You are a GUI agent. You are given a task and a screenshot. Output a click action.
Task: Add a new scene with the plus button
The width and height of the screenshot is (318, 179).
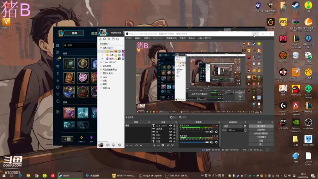(x=127, y=145)
